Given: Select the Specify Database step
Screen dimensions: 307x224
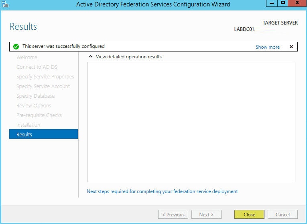Looking at the screenshot, I should coord(35,96).
